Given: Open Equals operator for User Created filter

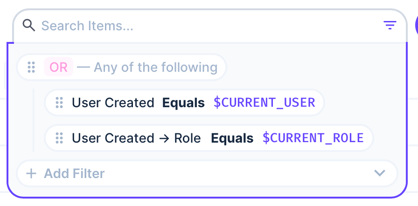Looking at the screenshot, I should pos(183,103).
